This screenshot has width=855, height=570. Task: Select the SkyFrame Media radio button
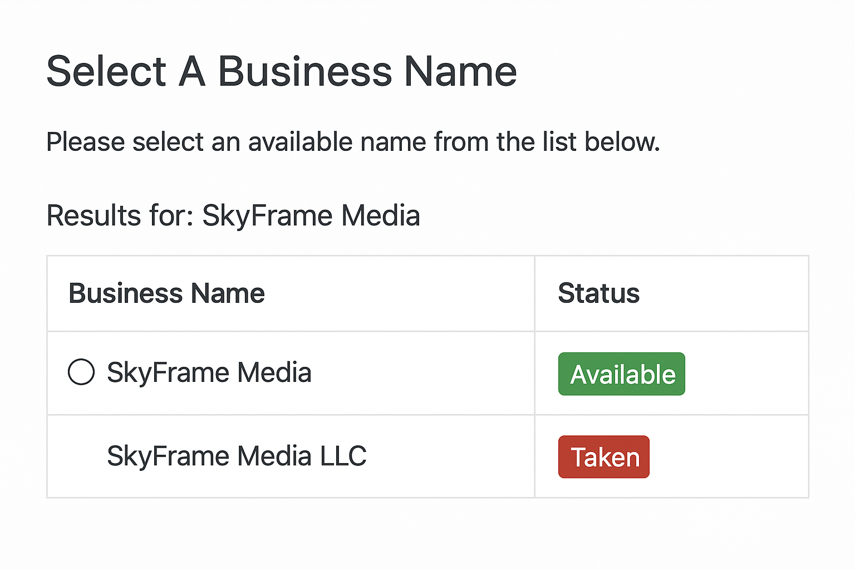coord(81,372)
